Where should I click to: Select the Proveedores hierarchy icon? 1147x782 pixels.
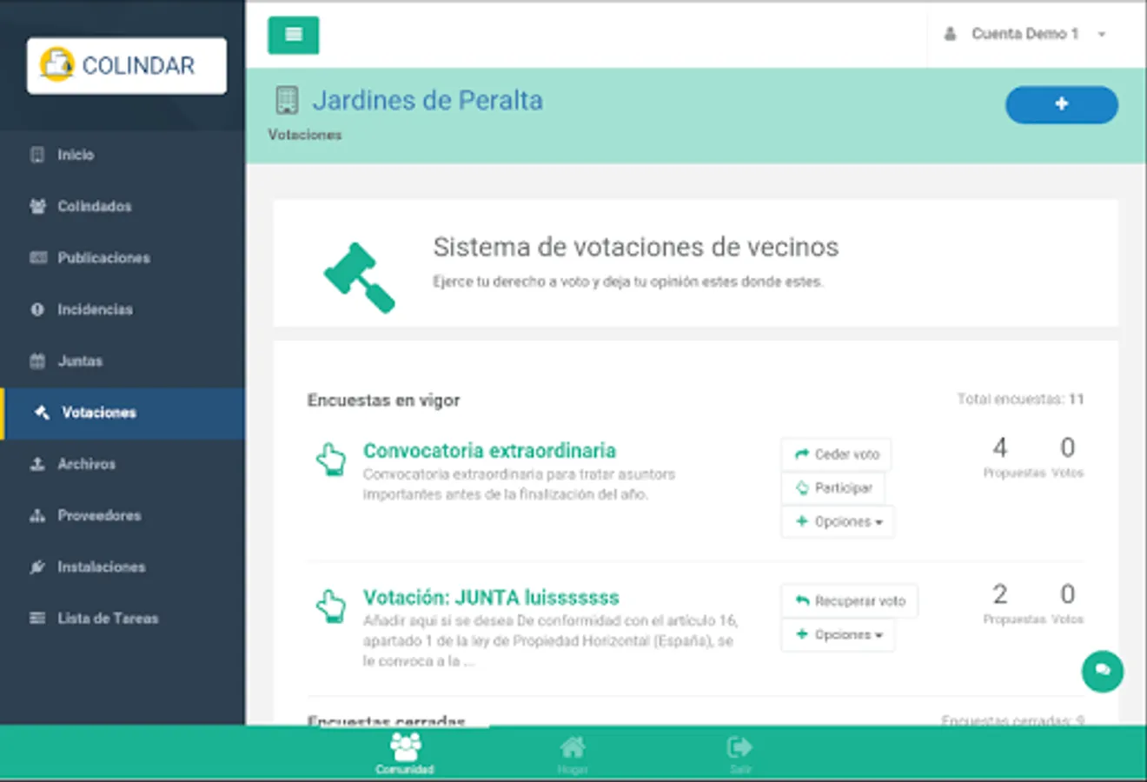pos(37,515)
